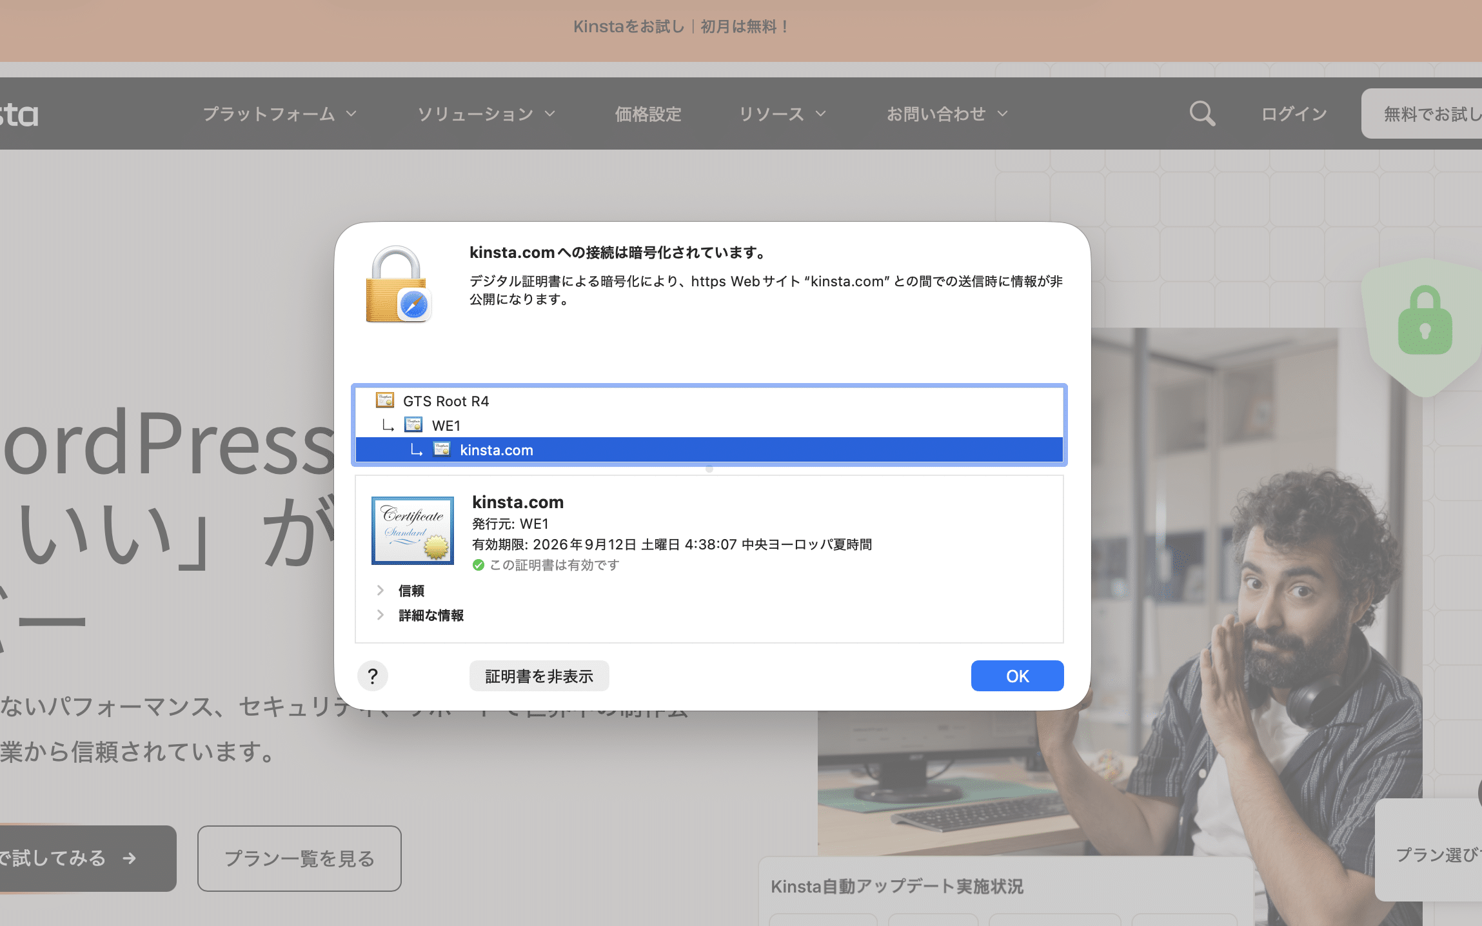Click the Kinsta自動アップデート実施状況 heading

coord(896,886)
